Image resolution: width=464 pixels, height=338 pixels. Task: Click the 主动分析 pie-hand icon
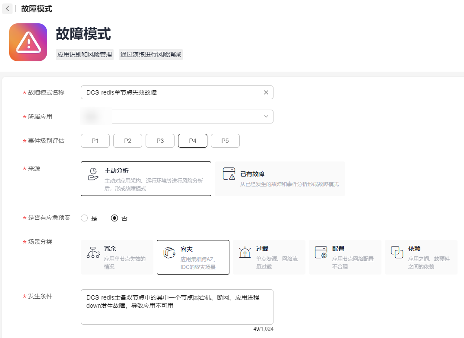(93, 174)
